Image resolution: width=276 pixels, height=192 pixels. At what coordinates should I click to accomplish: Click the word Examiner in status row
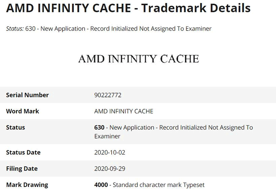[107, 136]
